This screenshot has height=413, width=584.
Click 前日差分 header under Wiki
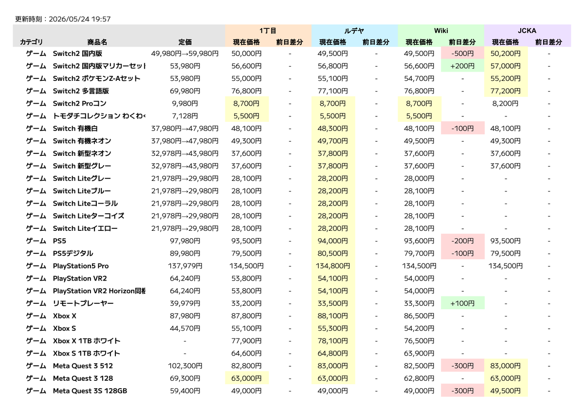click(x=462, y=42)
